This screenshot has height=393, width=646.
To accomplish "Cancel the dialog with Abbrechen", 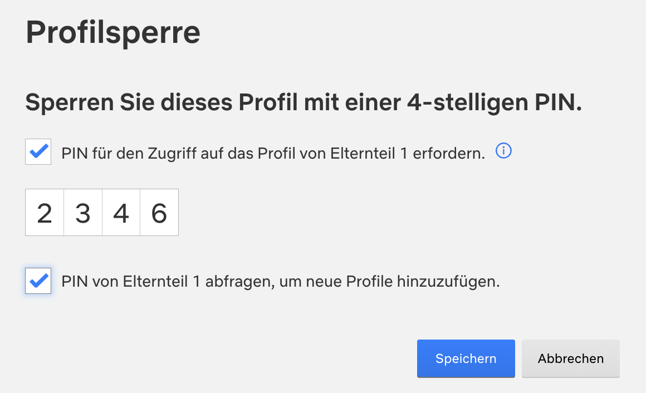I will (571, 358).
